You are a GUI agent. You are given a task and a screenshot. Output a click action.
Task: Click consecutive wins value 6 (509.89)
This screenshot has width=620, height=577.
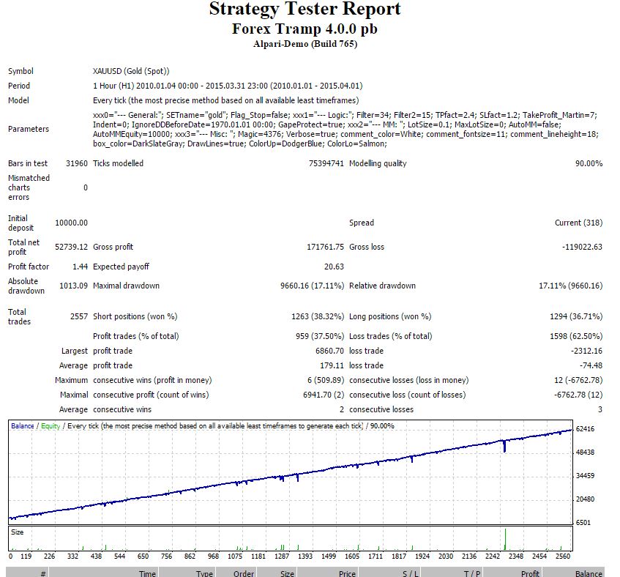coord(326,380)
